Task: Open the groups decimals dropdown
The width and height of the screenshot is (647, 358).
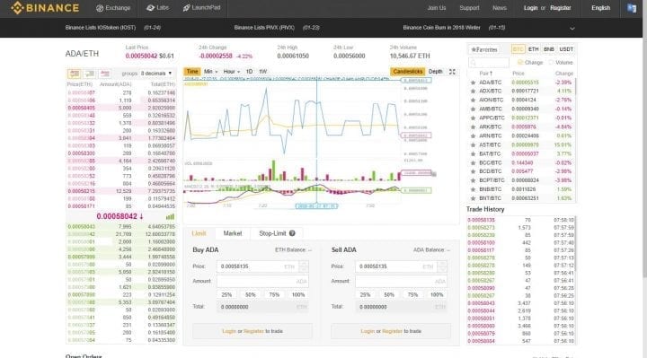Action: (156, 74)
